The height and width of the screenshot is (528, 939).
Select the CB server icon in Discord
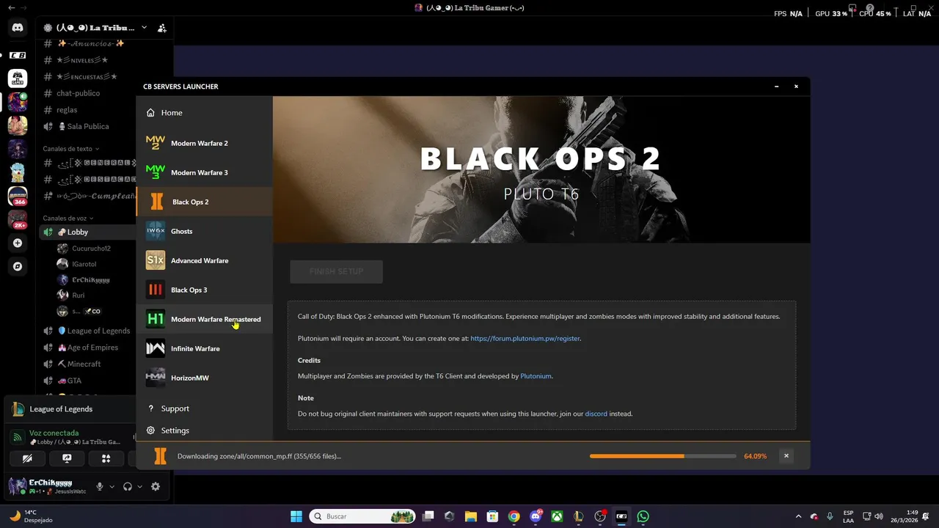click(18, 55)
